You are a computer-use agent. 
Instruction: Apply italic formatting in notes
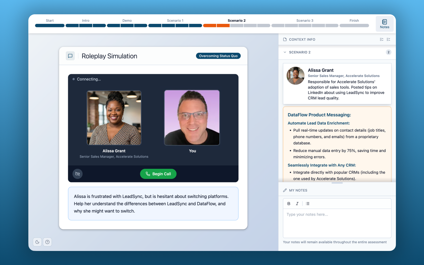point(297,204)
